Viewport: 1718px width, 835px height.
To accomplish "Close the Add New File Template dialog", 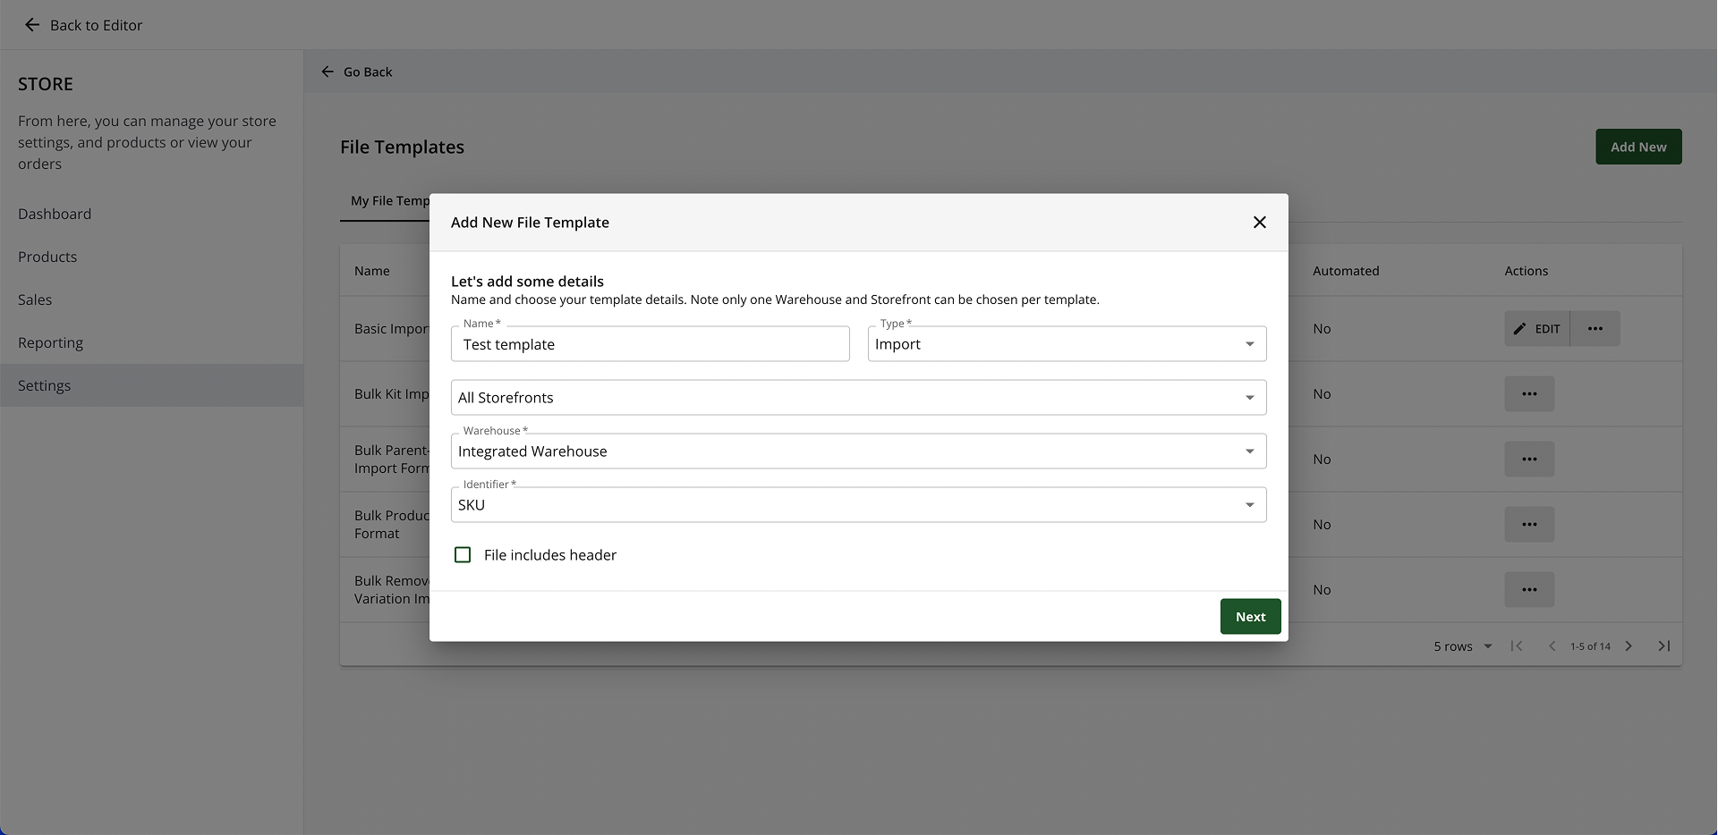I will [1259, 223].
